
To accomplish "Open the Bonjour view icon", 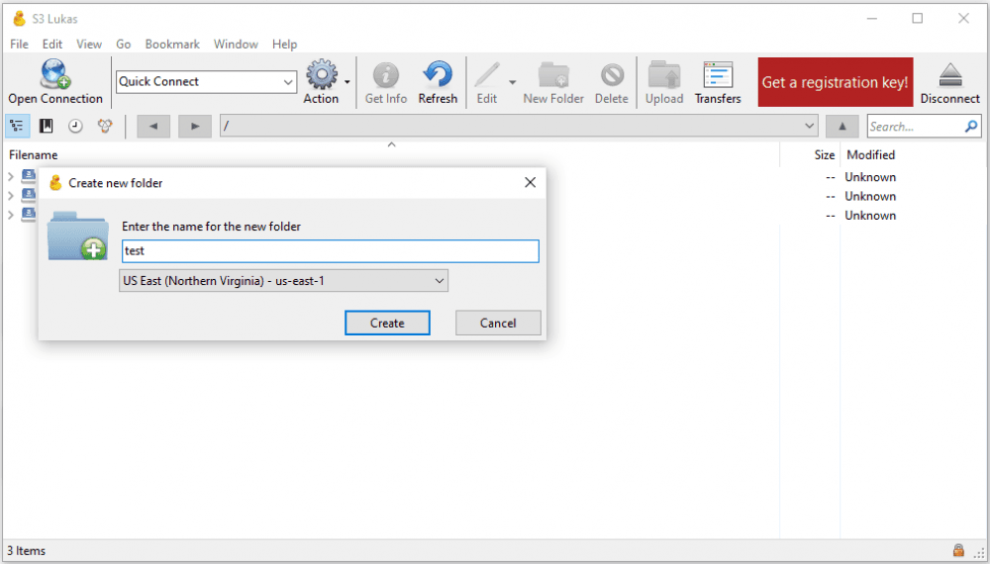I will tap(104, 127).
